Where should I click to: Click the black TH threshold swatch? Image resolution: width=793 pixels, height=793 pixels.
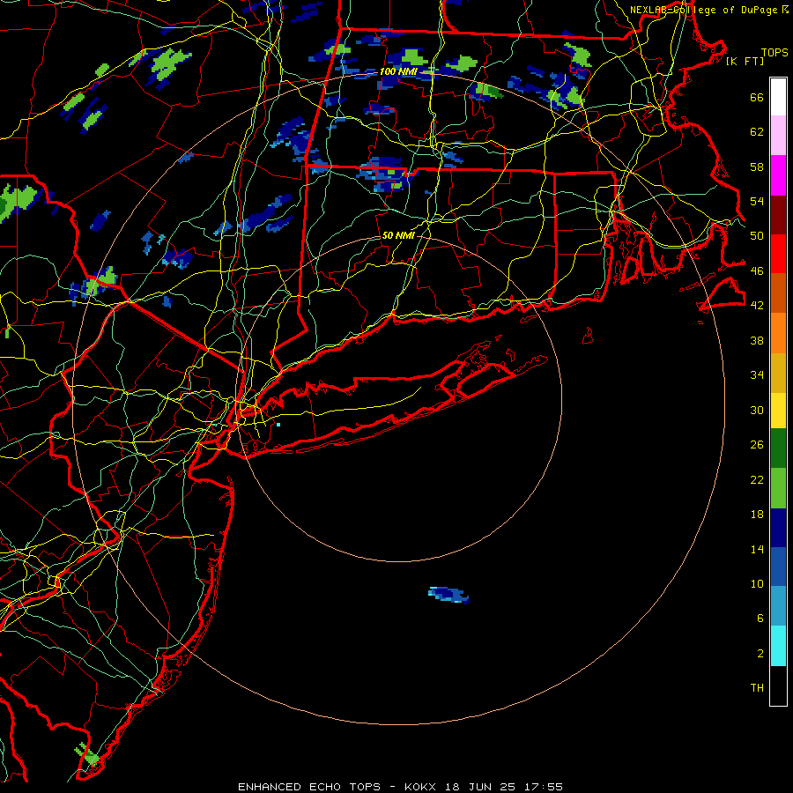[x=778, y=686]
